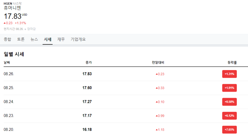This screenshot has height=136, width=248.
Task: Click the 17.27 closing price
Action: click(87, 102)
